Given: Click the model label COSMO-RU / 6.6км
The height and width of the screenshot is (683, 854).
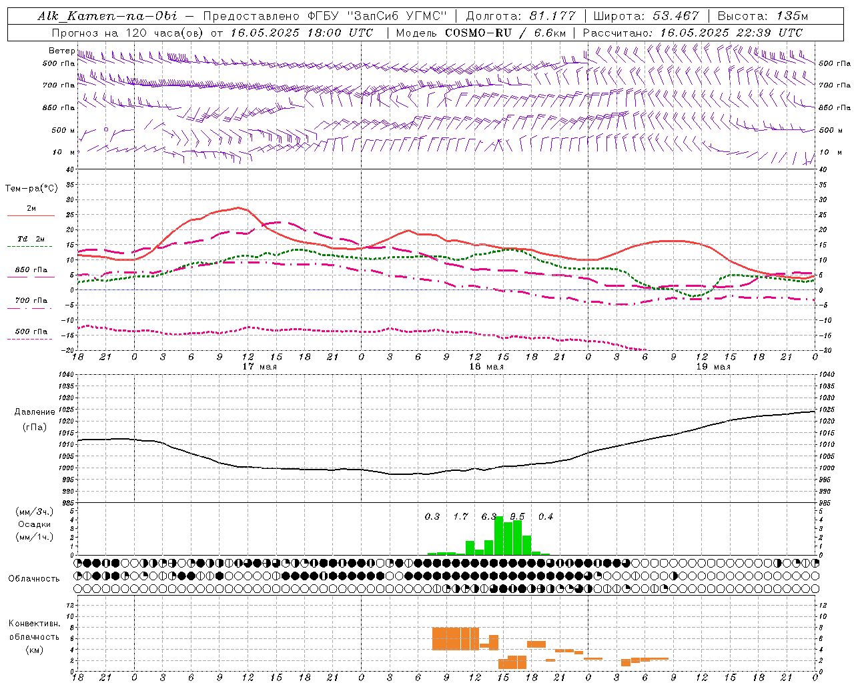Looking at the screenshot, I should point(506,33).
